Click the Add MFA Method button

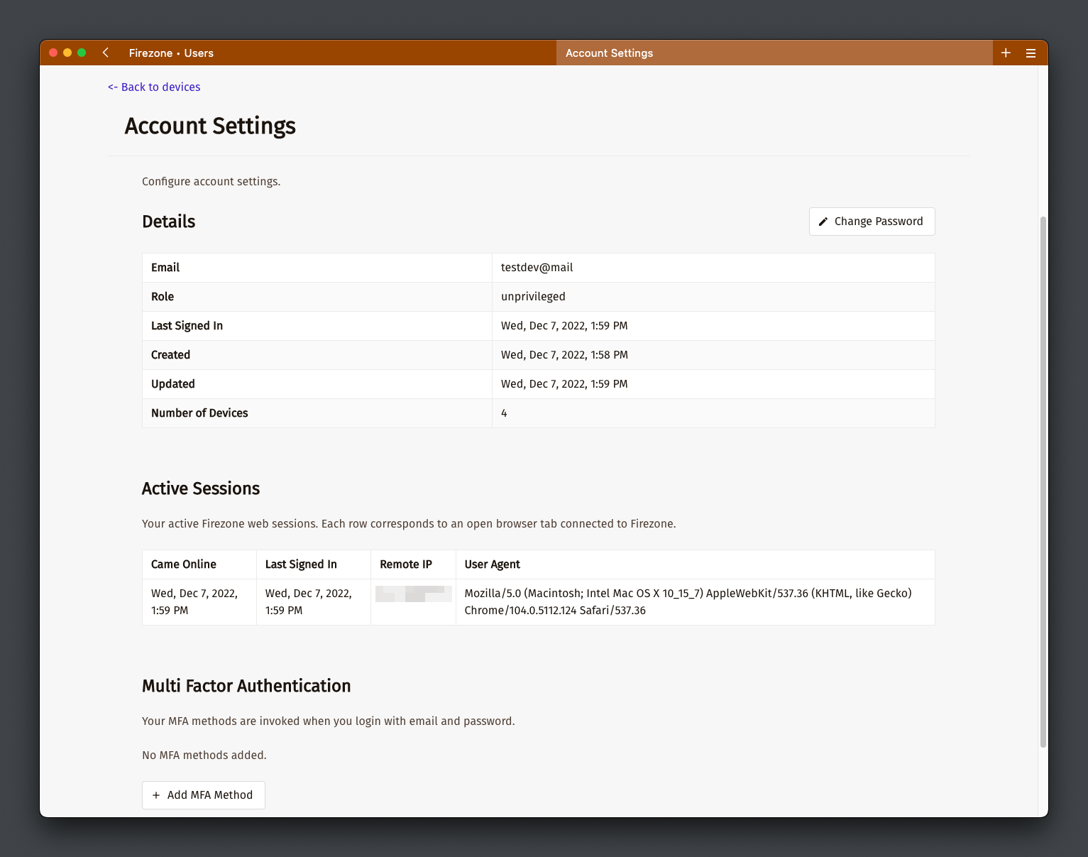coord(204,795)
